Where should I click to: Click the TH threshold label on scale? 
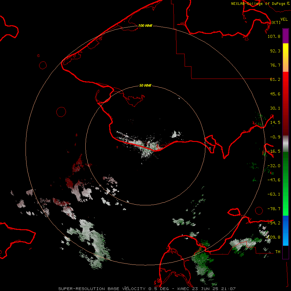click(278, 252)
